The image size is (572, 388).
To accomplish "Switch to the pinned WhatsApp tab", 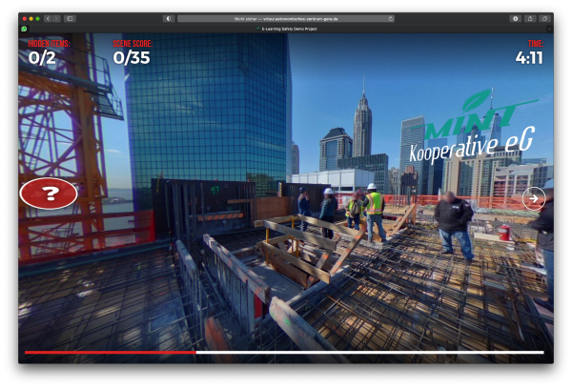I will coord(25,29).
